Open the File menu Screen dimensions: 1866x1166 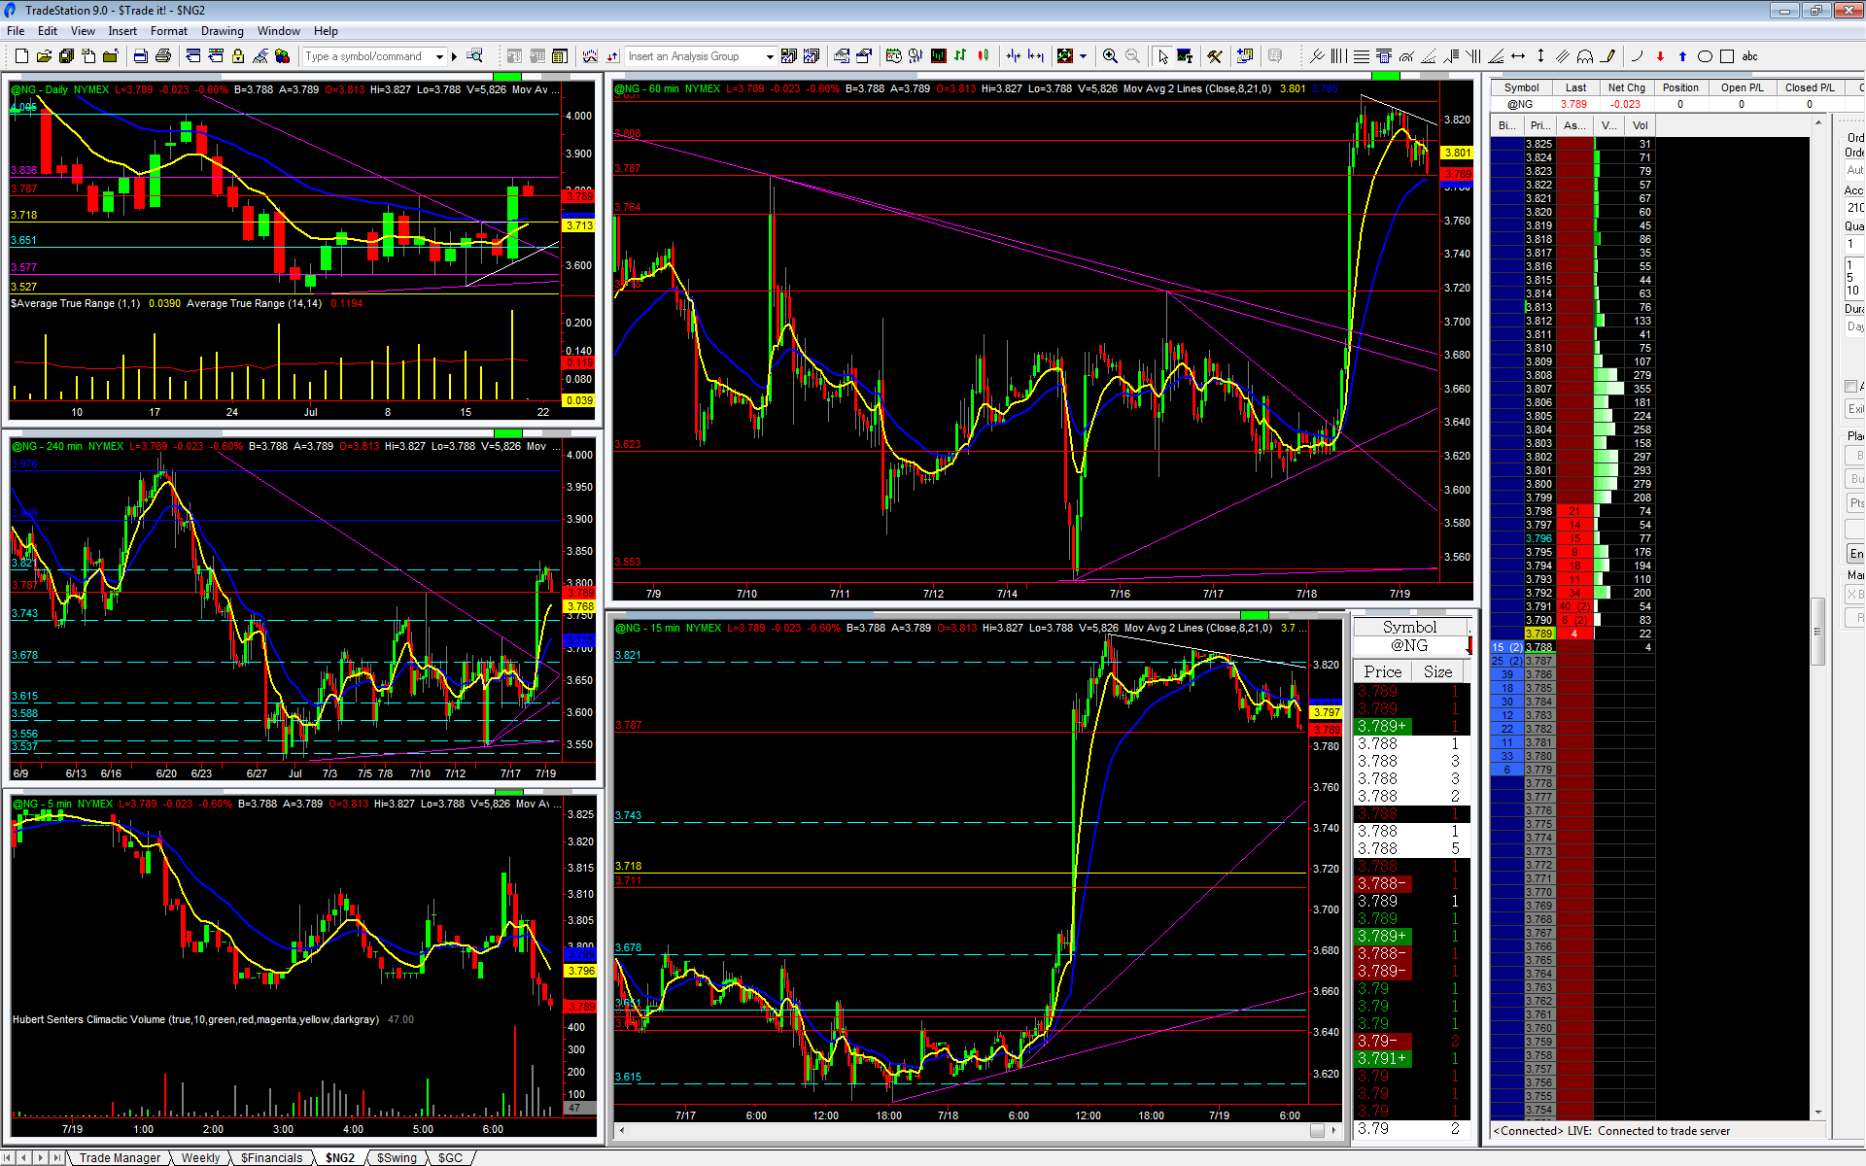click(16, 31)
